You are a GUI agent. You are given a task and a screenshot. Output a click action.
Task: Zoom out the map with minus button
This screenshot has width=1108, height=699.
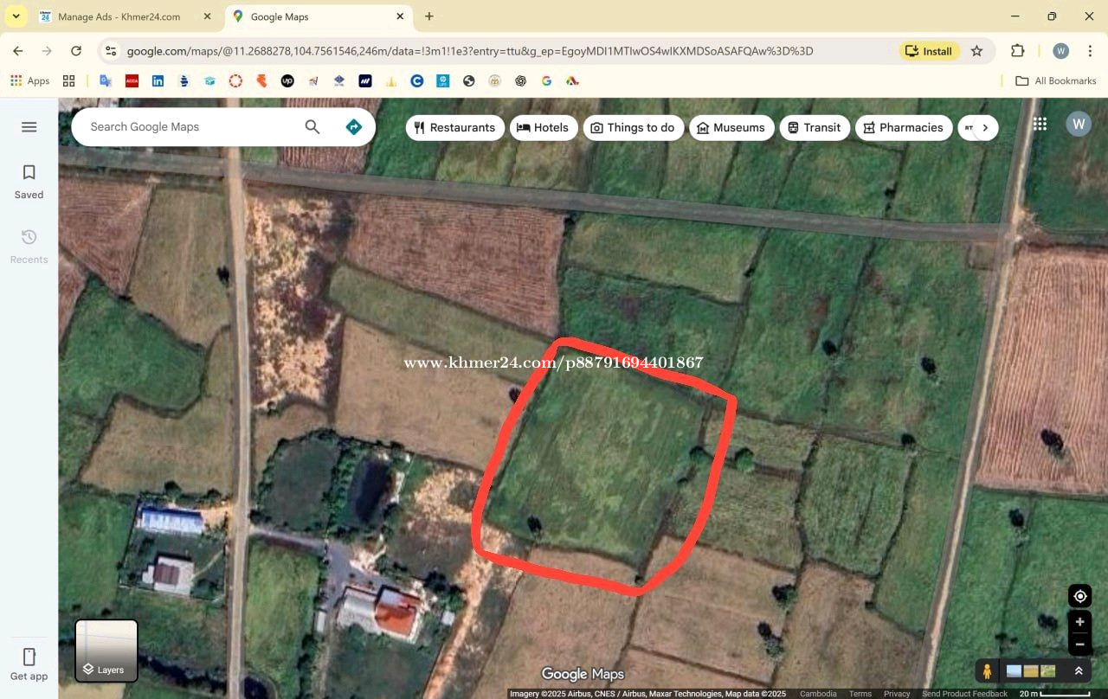pos(1079,644)
